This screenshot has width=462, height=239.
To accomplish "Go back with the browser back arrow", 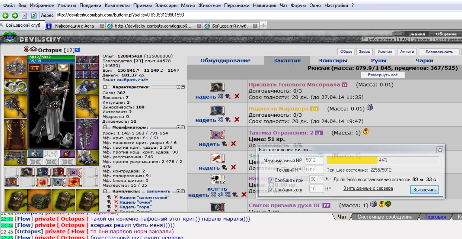I will point(5,15).
